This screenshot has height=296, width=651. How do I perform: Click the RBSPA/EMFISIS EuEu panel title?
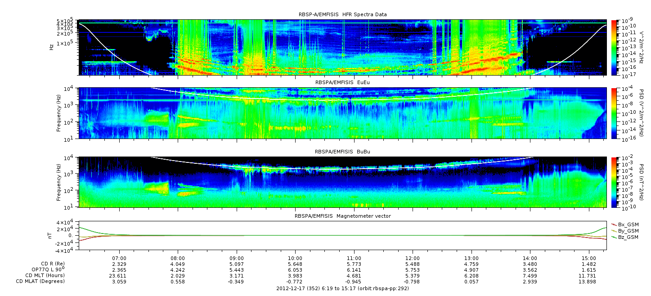point(342,83)
